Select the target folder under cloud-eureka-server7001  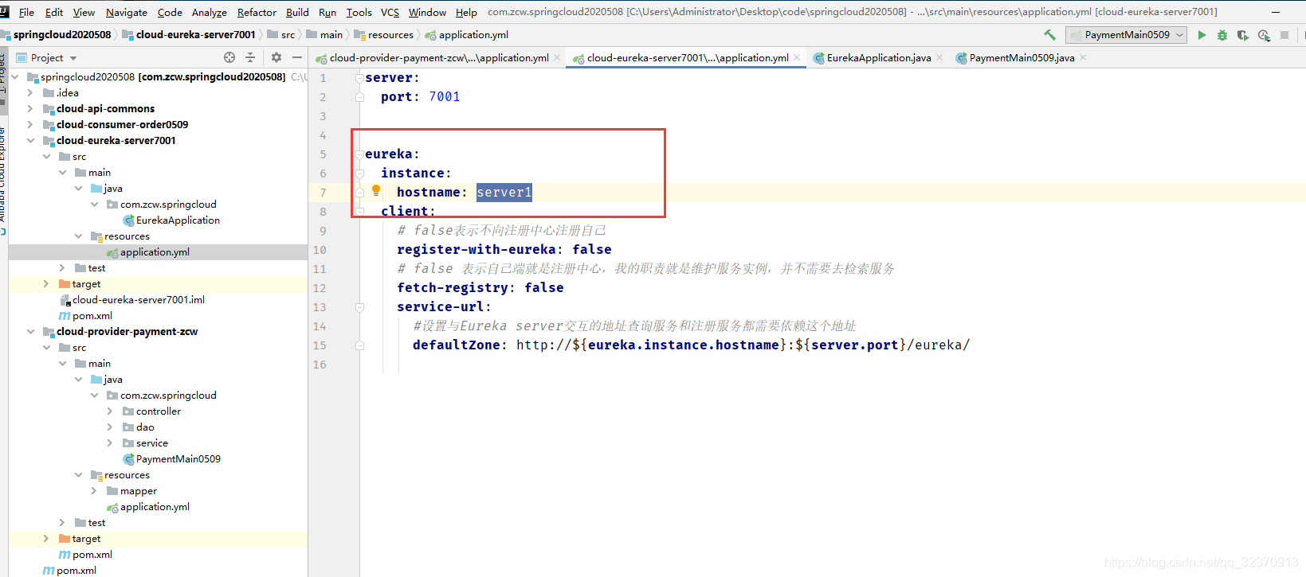click(x=86, y=284)
